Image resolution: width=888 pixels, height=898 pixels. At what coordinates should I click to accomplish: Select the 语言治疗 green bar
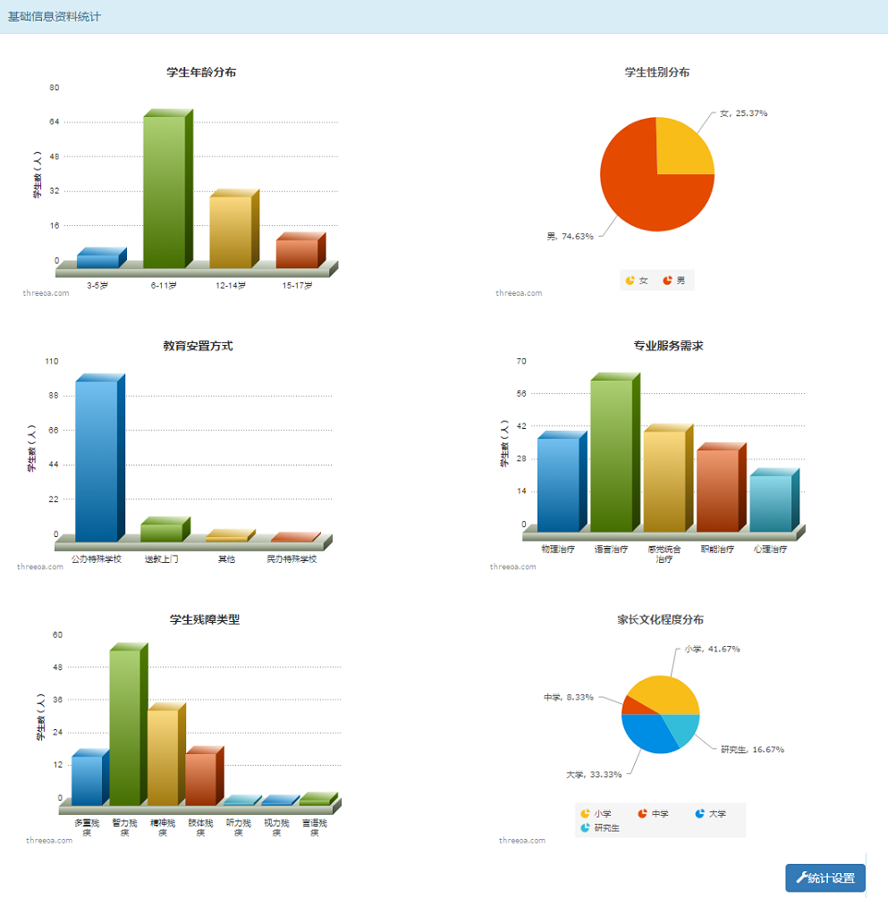(x=611, y=456)
